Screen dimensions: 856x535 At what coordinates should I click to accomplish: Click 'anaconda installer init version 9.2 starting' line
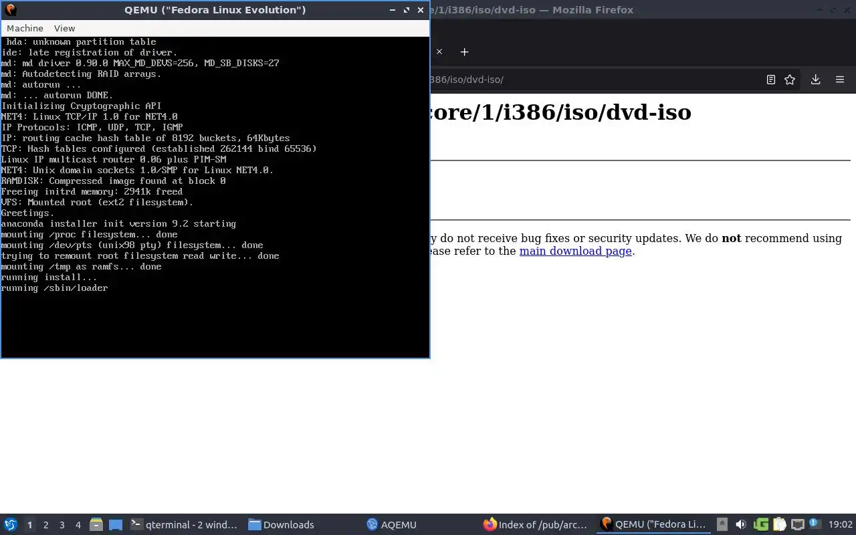click(x=119, y=224)
